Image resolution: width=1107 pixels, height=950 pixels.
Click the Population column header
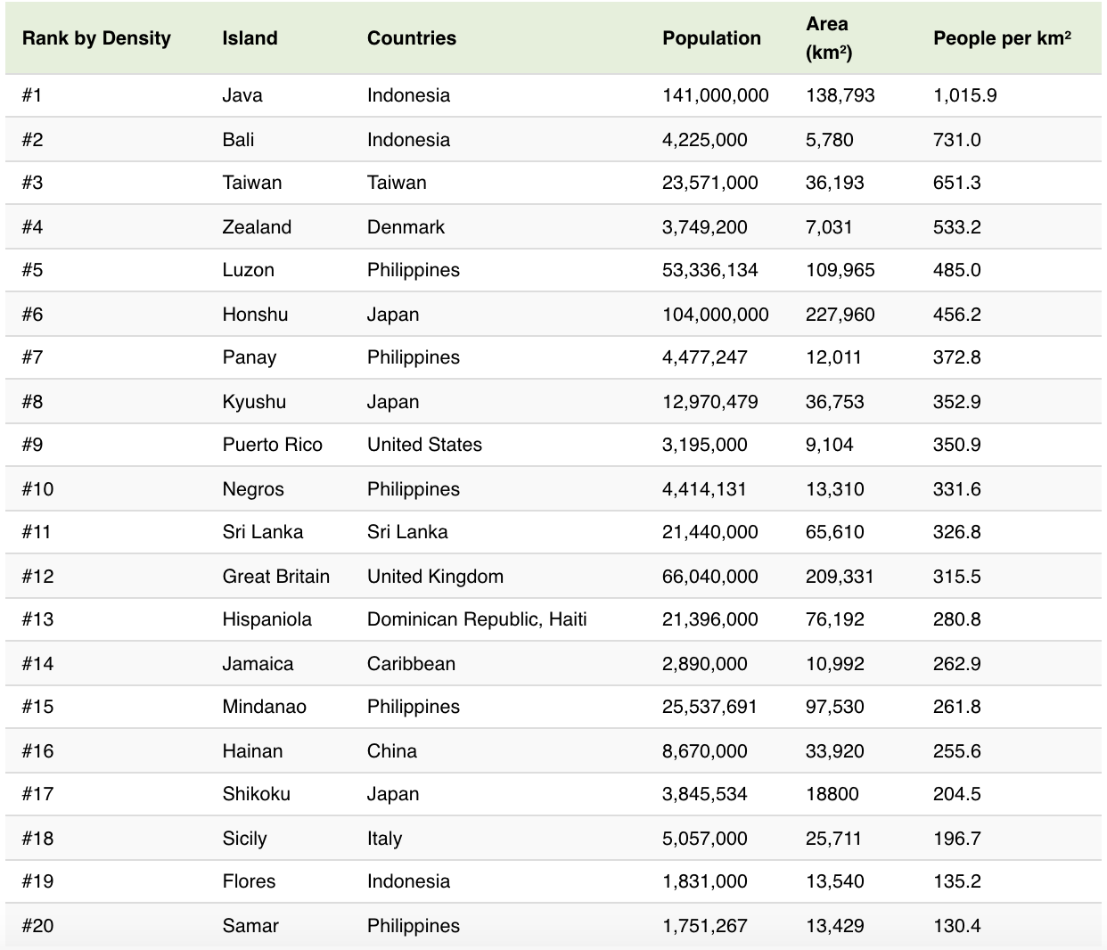711,38
